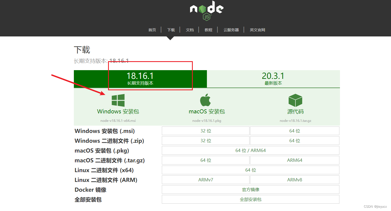Download ARM64 macOS 二进制文件 (.tar.gz)
Screen dimensions: 391x211
pyautogui.click(x=295, y=160)
